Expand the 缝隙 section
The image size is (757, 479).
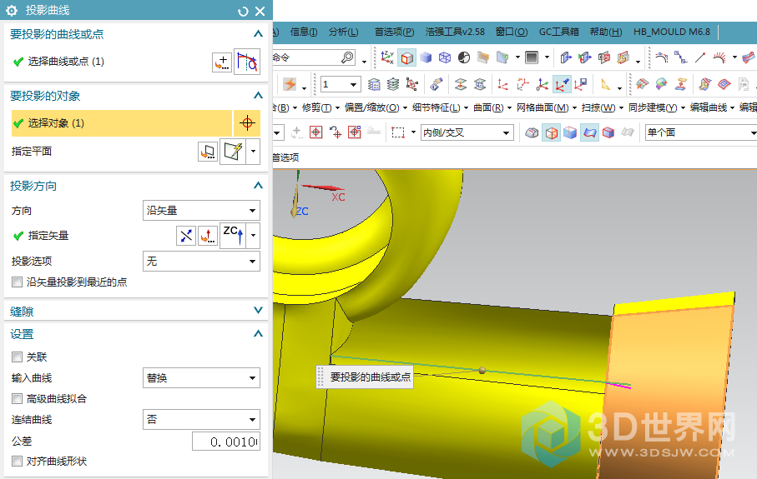click(x=258, y=311)
